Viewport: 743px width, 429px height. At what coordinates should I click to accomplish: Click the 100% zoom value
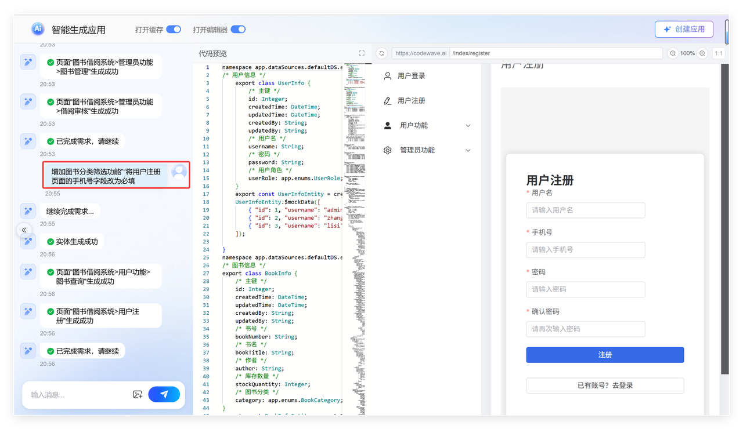coord(687,53)
